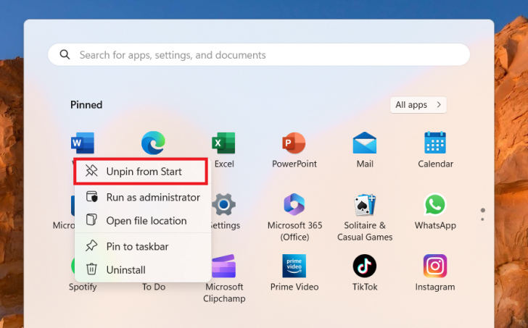
Task: Open the Settings gear app
Action: 223,204
